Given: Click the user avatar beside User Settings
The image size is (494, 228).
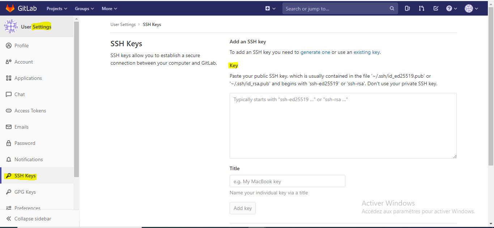Looking at the screenshot, I should [x=10, y=26].
